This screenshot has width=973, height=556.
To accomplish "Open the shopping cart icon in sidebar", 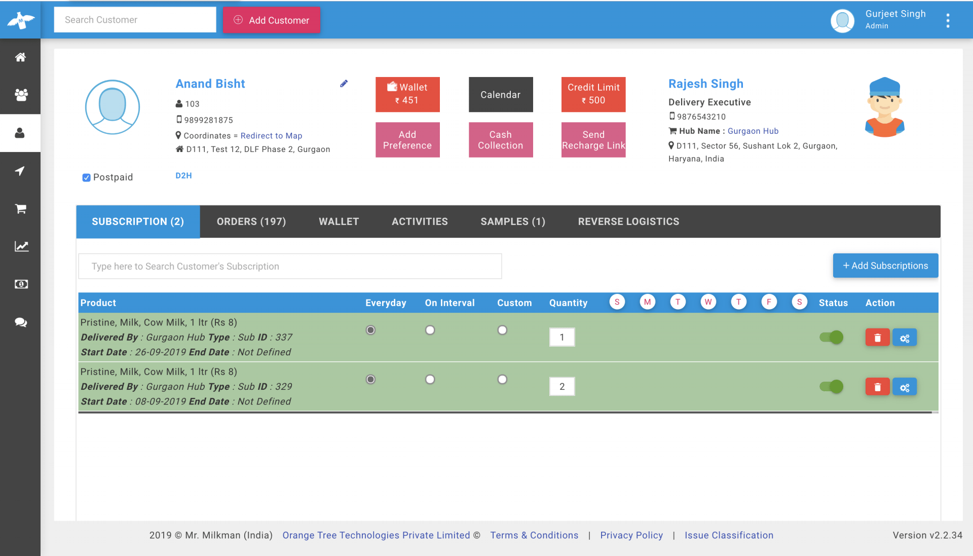I will [20, 208].
